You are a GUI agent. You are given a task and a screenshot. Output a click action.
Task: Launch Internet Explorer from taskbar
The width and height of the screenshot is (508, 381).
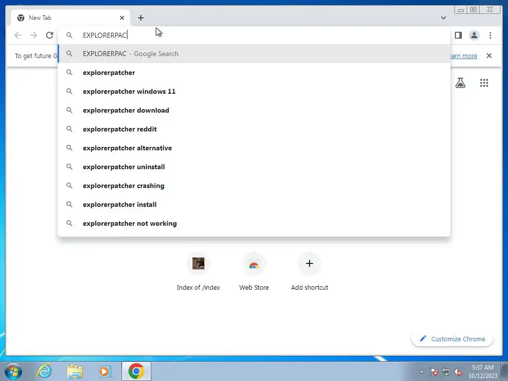(x=44, y=371)
